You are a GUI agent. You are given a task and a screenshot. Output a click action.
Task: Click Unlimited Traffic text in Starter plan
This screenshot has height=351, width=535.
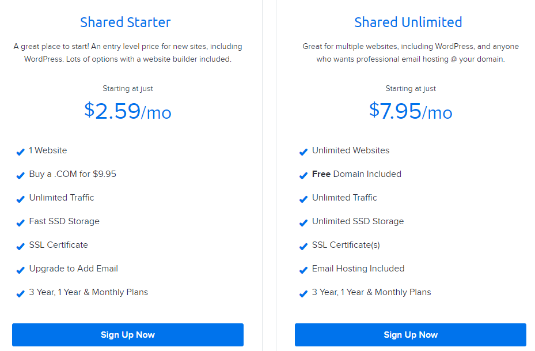62,198
